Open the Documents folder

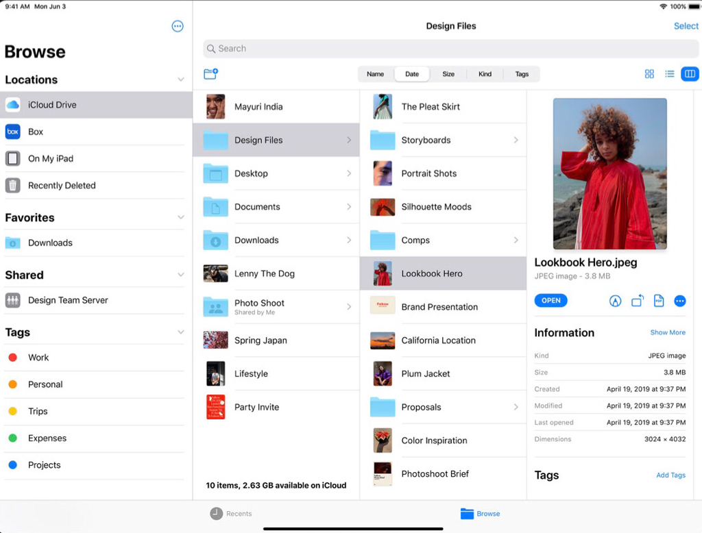tap(276, 207)
